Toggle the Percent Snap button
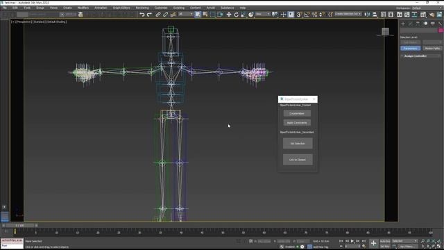 click(x=314, y=15)
